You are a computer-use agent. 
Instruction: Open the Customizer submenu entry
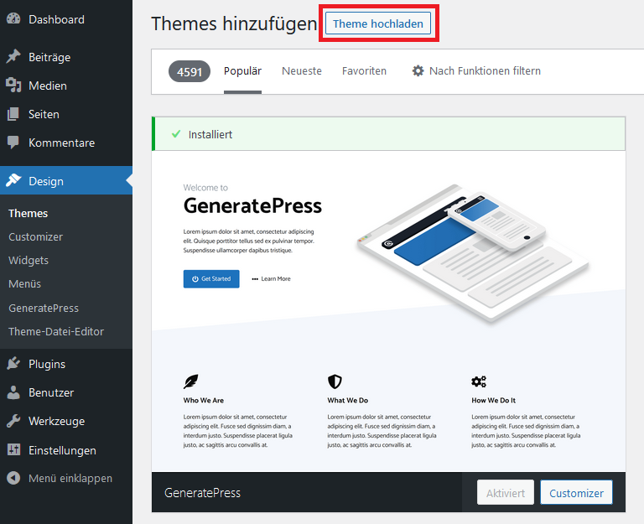point(36,237)
